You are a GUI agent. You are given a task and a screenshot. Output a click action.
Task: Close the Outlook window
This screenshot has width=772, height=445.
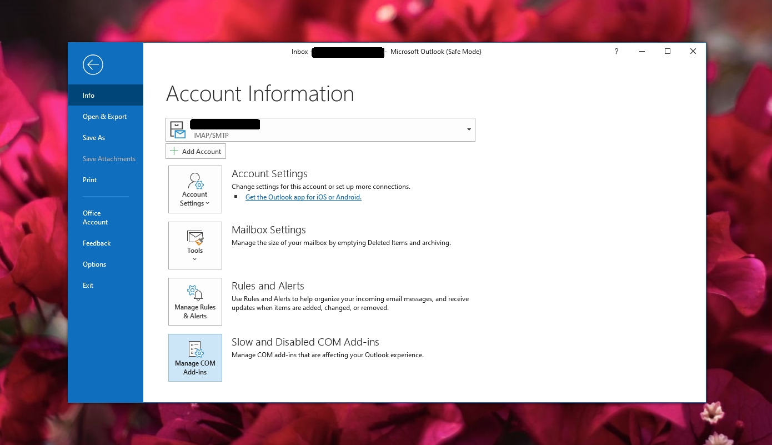point(693,52)
